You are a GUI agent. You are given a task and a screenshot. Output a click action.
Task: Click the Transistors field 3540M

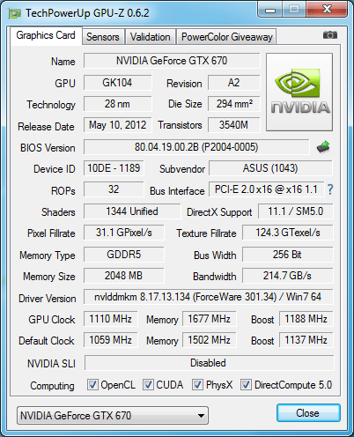pyautogui.click(x=234, y=125)
